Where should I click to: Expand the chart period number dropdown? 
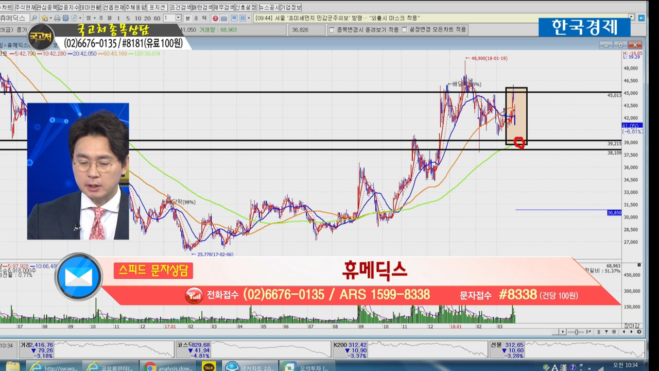[x=178, y=18]
